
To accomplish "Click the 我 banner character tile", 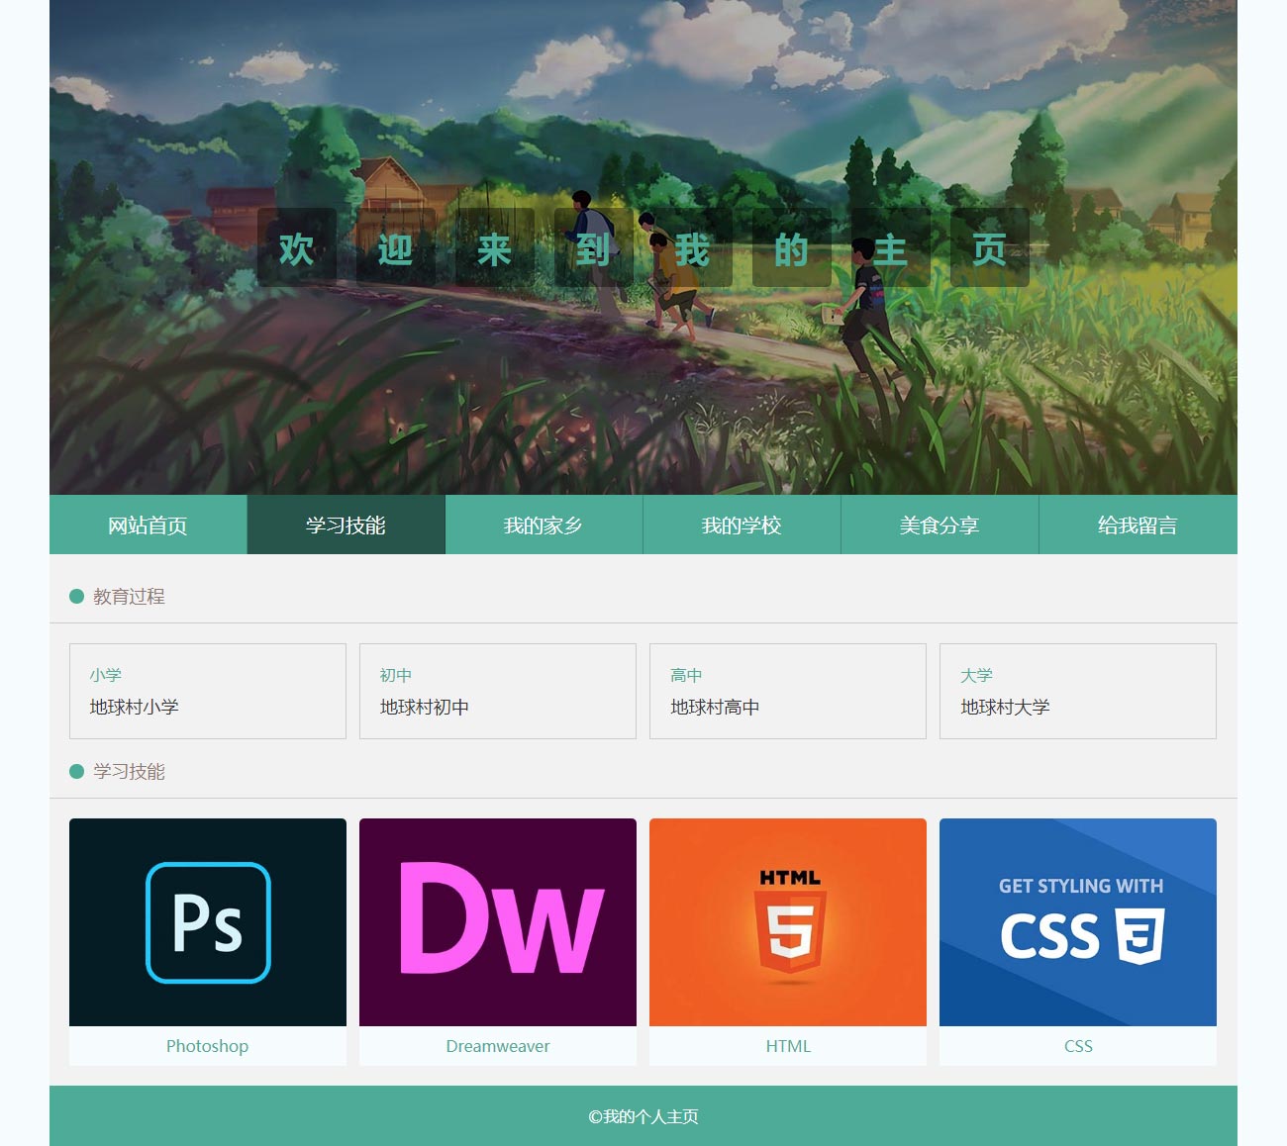I will click(x=693, y=247).
